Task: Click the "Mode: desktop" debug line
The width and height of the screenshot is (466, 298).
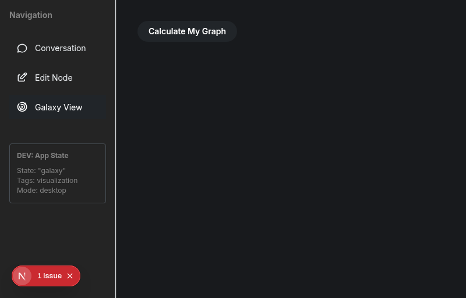Action: click(x=41, y=191)
